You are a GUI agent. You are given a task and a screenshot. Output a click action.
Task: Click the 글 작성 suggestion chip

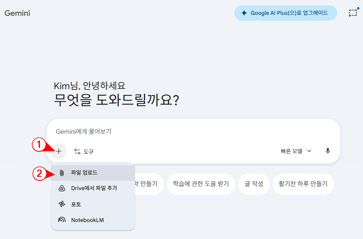pos(254,184)
